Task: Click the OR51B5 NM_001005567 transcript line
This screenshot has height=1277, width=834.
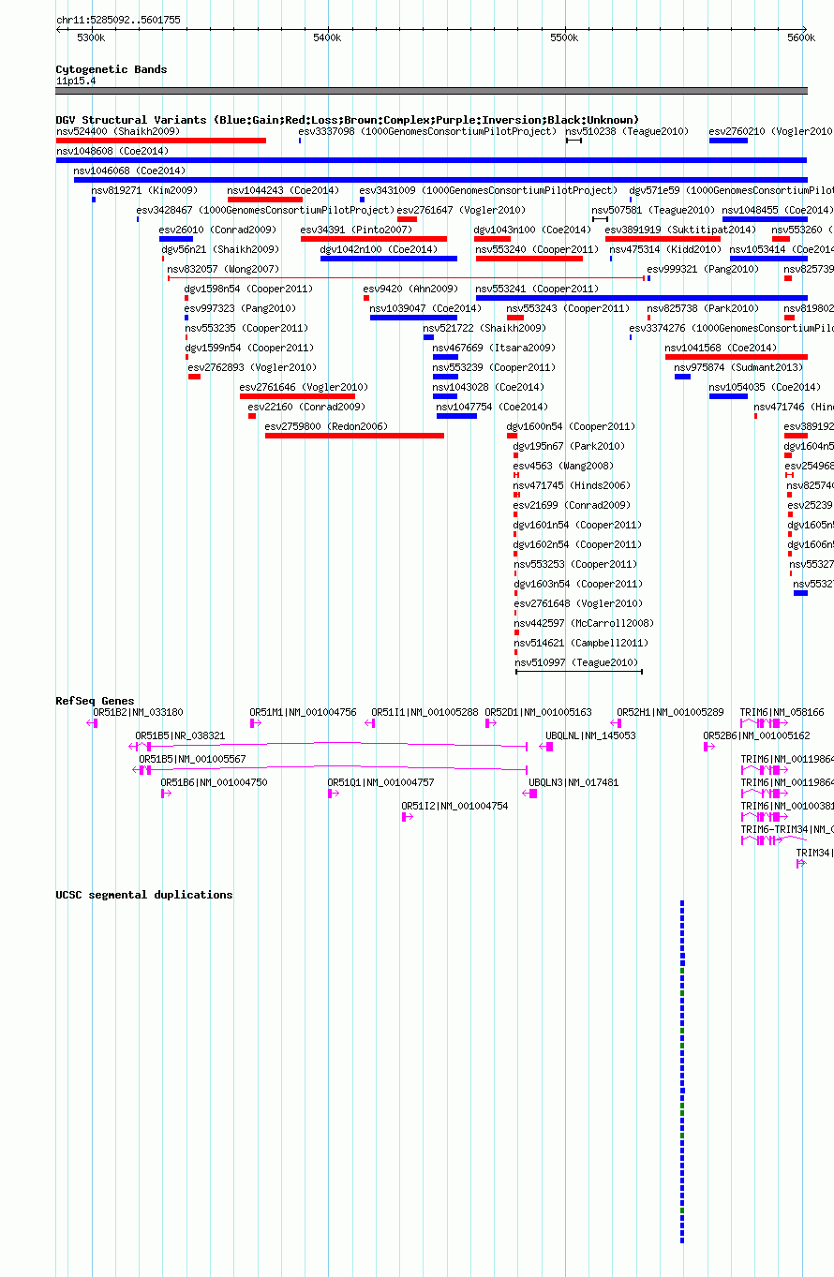Action: [x=329, y=770]
